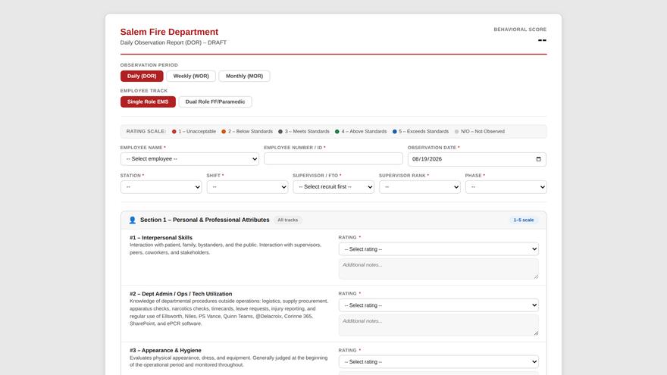This screenshot has width=667, height=375.
Task: Choose Monthly (MOR) observation period
Action: 244,76
